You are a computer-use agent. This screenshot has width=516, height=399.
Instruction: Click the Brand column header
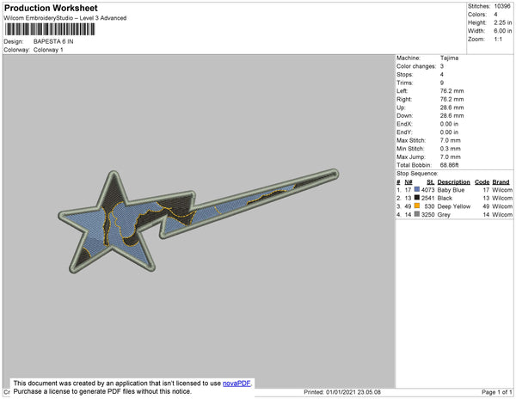[501, 182]
